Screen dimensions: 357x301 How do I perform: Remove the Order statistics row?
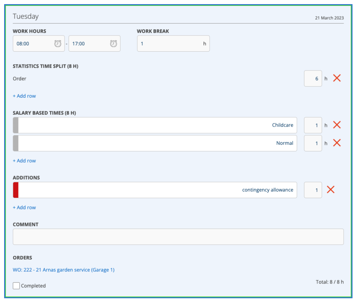pos(337,78)
